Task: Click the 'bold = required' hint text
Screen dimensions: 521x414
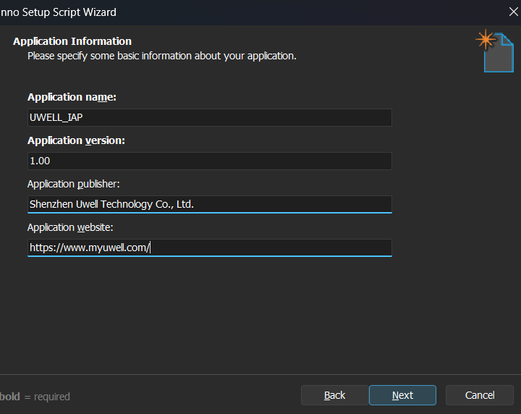Action: (35, 397)
